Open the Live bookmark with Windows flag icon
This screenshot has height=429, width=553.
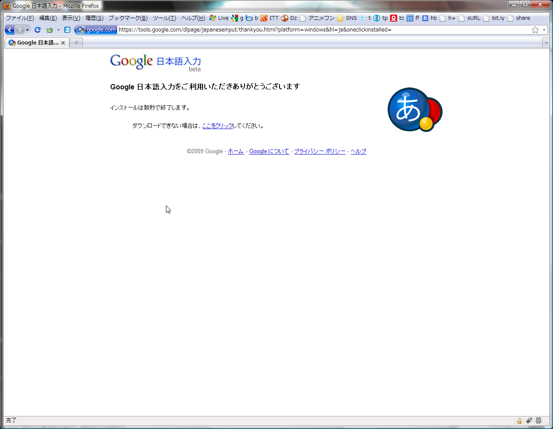(x=219, y=18)
